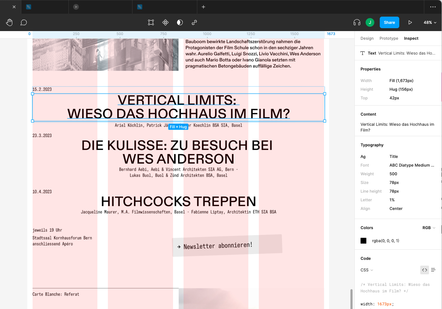Add a new tab with plus button
This screenshot has width=442, height=309.
pyautogui.click(x=203, y=7)
